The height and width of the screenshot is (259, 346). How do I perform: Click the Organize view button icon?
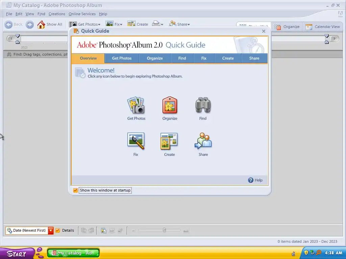pos(277,27)
